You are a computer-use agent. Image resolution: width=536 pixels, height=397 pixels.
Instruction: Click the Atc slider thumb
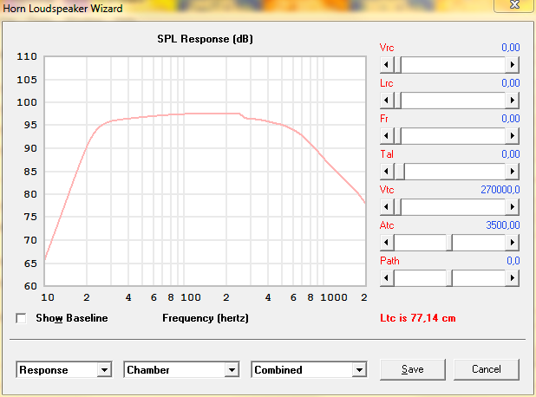tap(449, 243)
